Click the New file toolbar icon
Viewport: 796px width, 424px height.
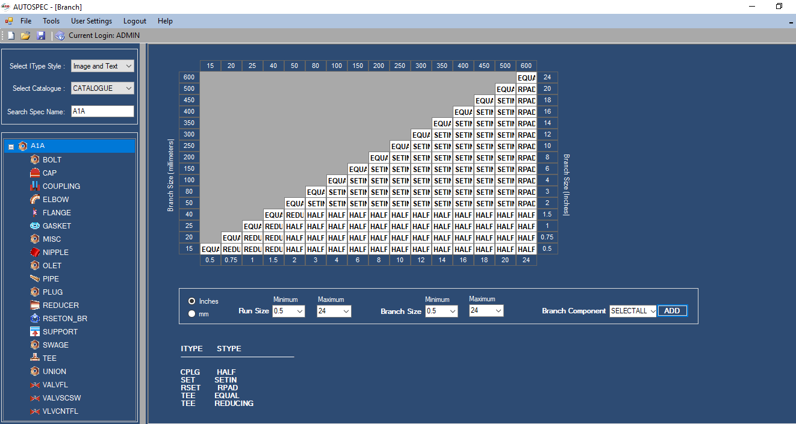point(10,35)
